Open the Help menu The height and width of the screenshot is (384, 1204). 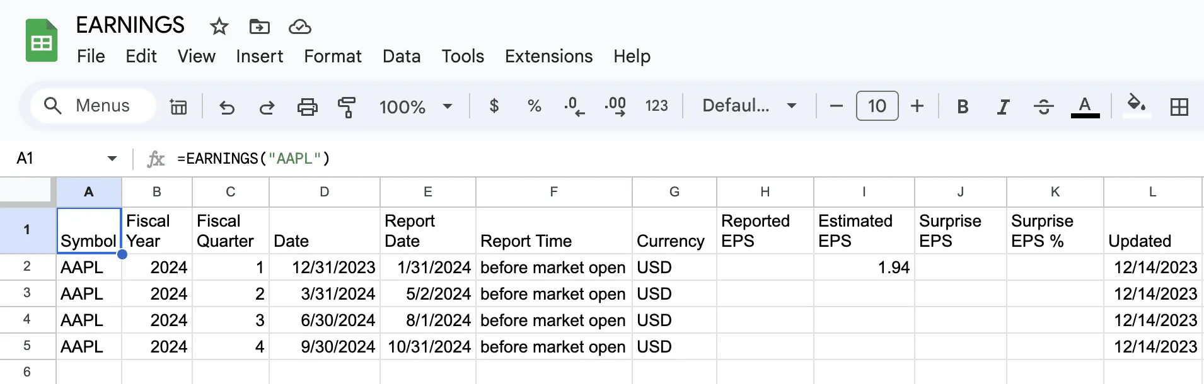point(632,56)
